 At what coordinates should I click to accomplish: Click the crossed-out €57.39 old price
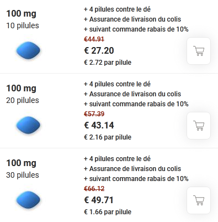point(94,114)
